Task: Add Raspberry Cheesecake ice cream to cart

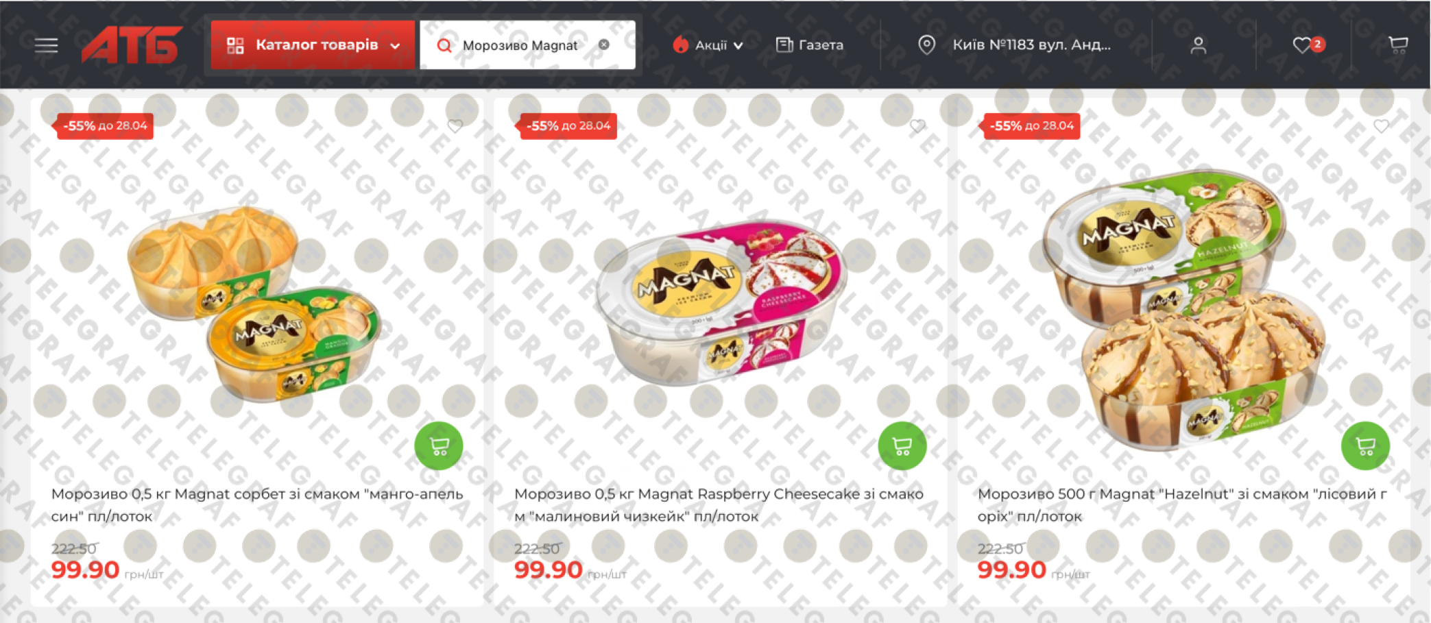Action: 902,445
